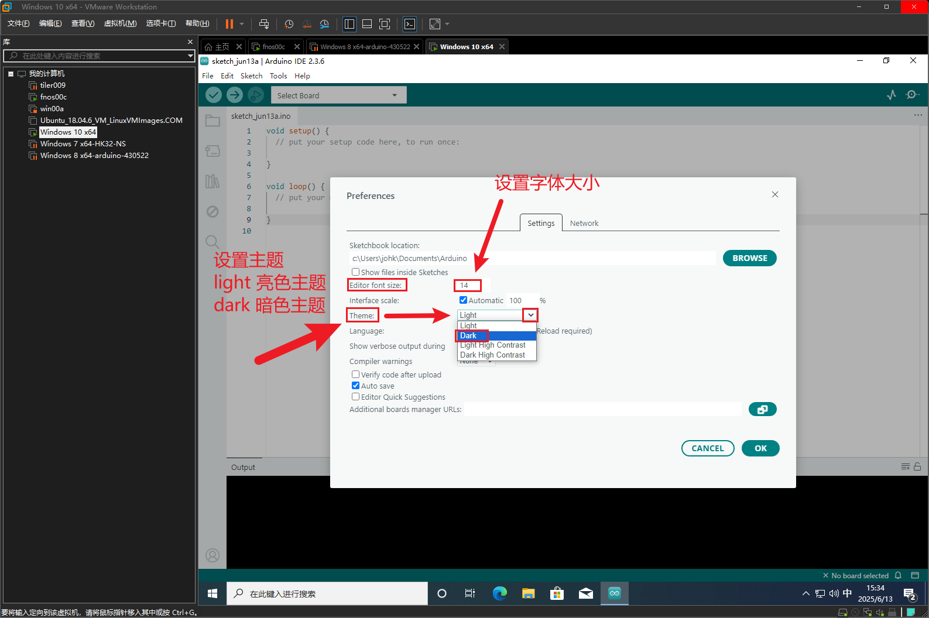929x618 pixels.
Task: Open the Search sidebar icon
Action: [x=212, y=242]
